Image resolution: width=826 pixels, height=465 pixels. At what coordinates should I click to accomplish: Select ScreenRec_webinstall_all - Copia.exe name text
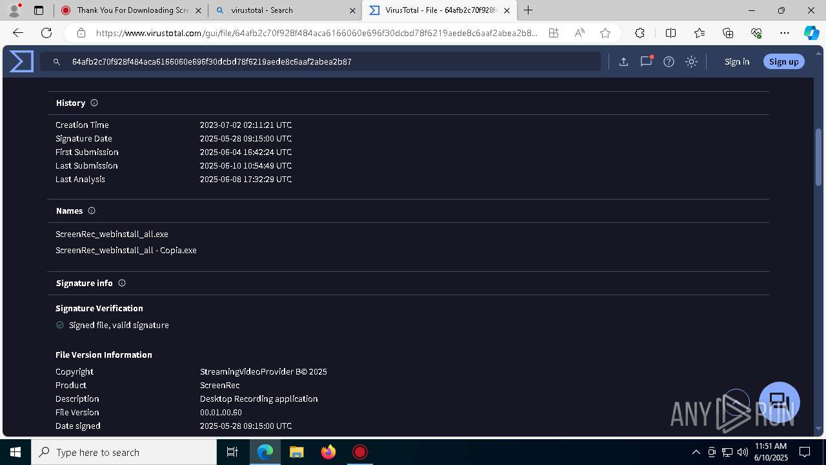[x=126, y=250]
